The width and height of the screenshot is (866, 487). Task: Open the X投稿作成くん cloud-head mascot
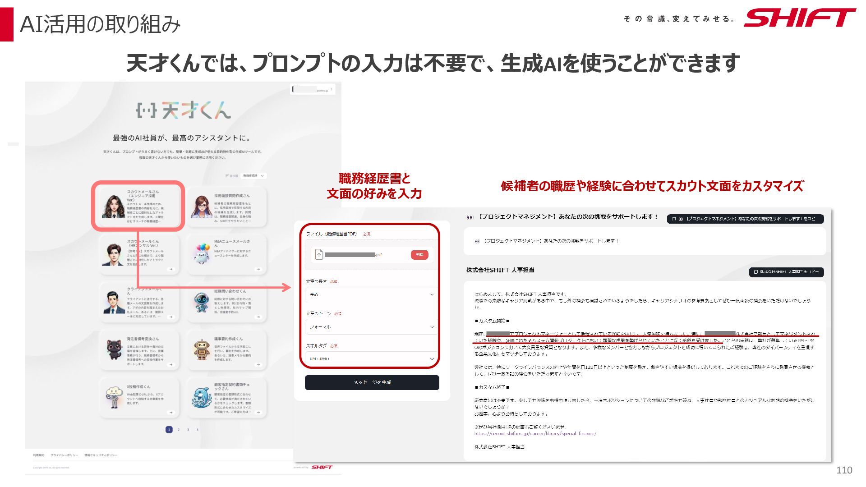(x=114, y=398)
